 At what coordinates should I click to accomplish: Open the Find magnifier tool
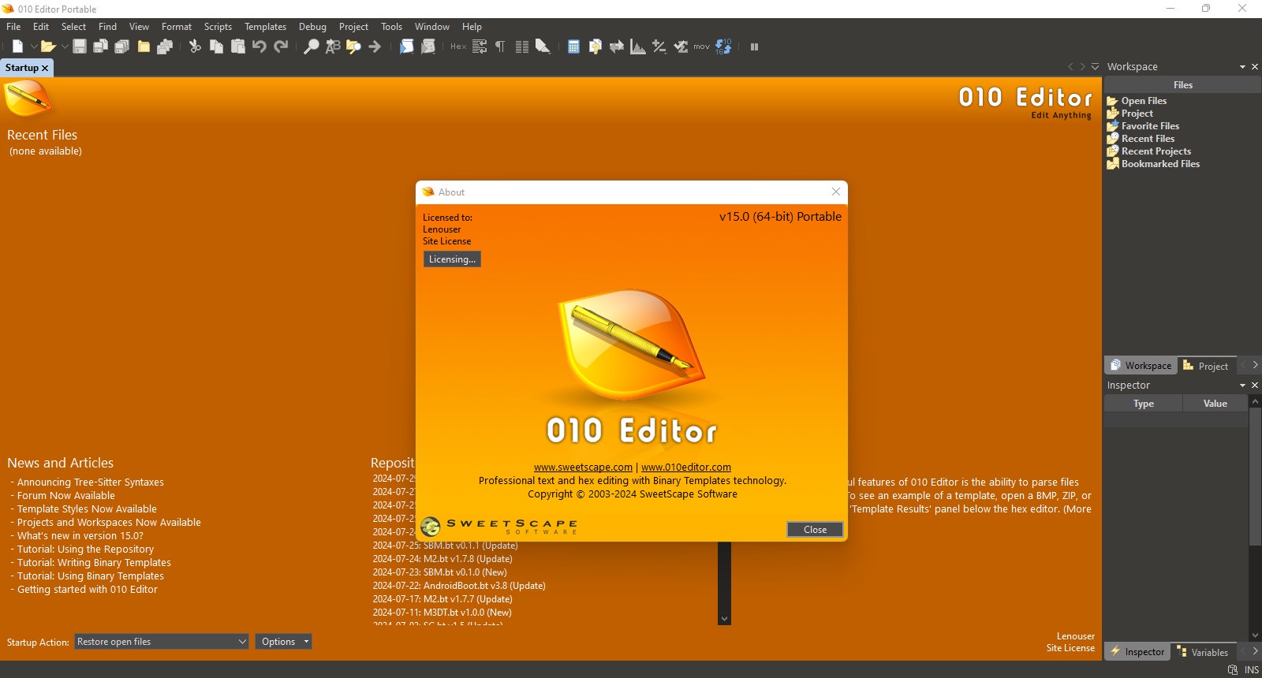coord(312,47)
